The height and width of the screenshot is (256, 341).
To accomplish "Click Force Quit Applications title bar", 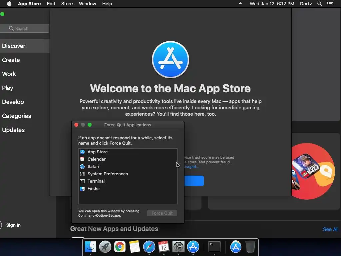I will (x=128, y=125).
